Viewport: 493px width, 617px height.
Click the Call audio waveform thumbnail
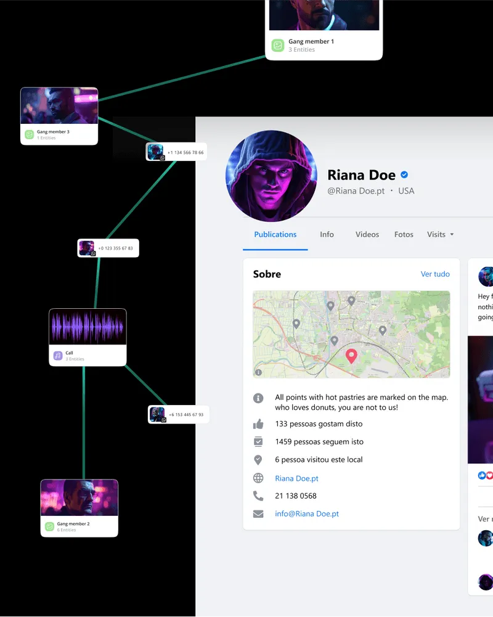tap(88, 327)
